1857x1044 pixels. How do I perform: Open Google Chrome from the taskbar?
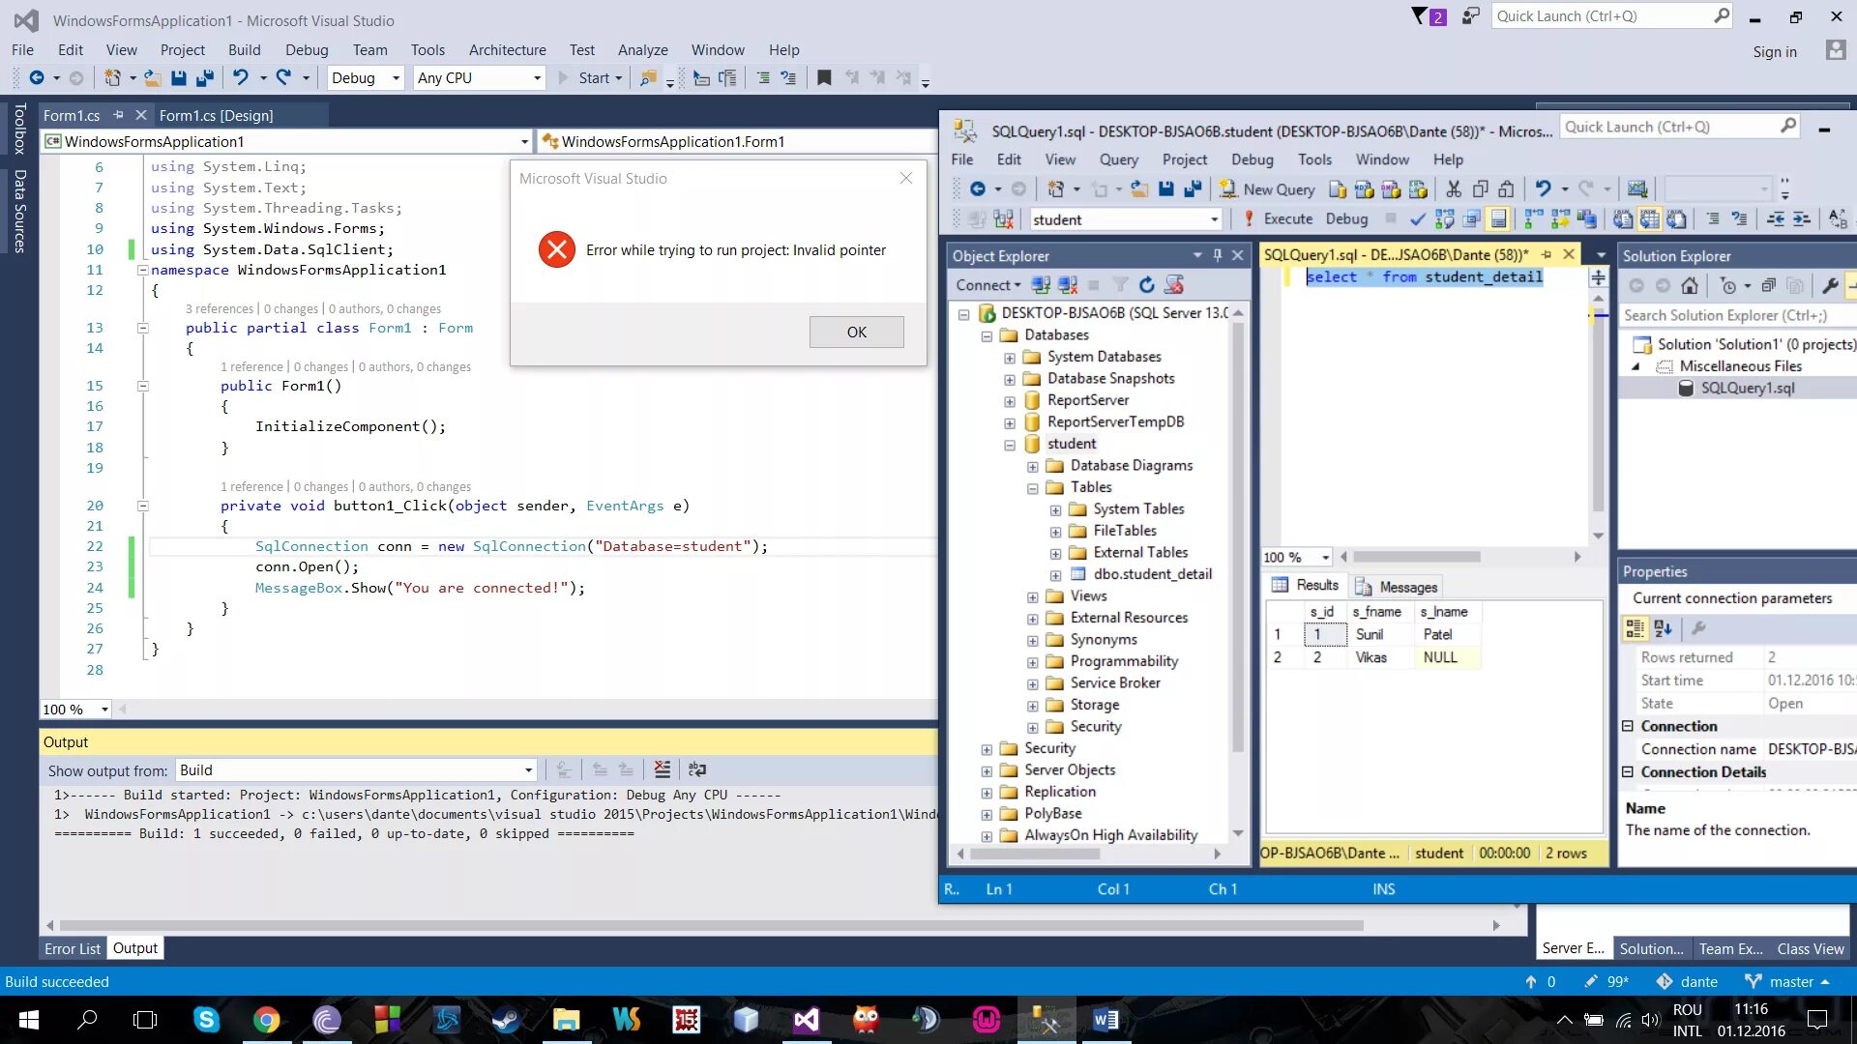(266, 1020)
